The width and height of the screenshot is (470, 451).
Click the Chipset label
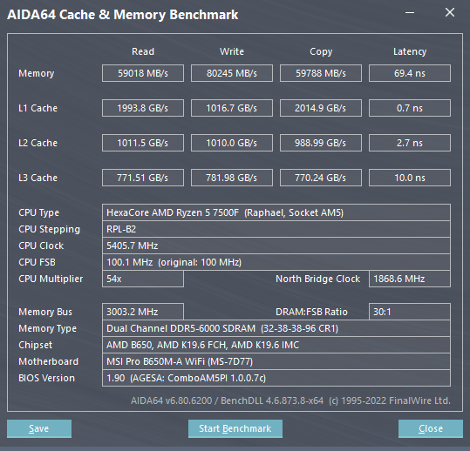click(35, 345)
